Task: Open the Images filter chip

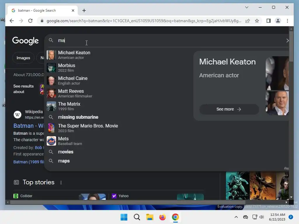Action: click(23, 58)
